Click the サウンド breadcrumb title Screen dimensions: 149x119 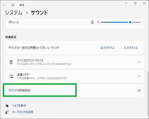click(x=39, y=13)
